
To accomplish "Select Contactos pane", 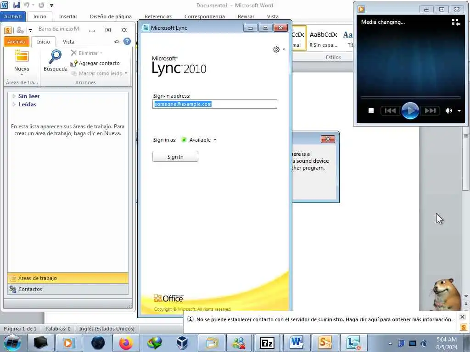I will tap(68, 289).
